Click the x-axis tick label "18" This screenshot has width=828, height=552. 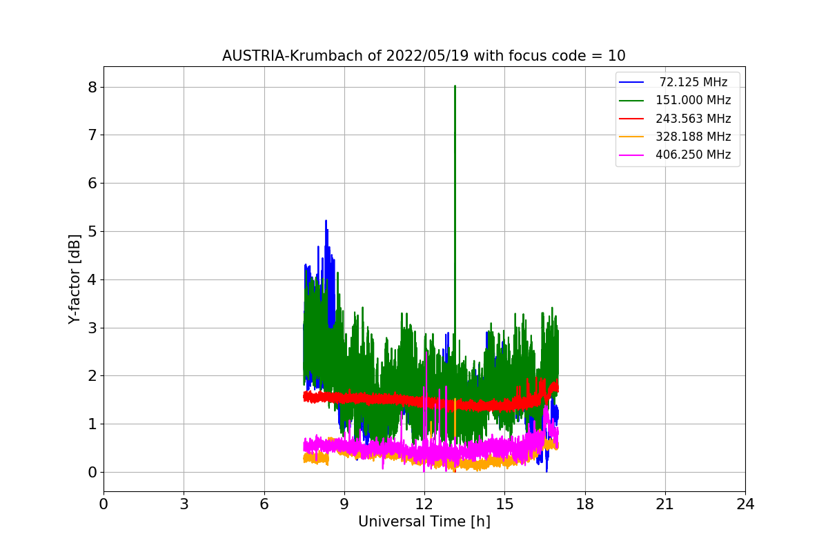pos(585,504)
